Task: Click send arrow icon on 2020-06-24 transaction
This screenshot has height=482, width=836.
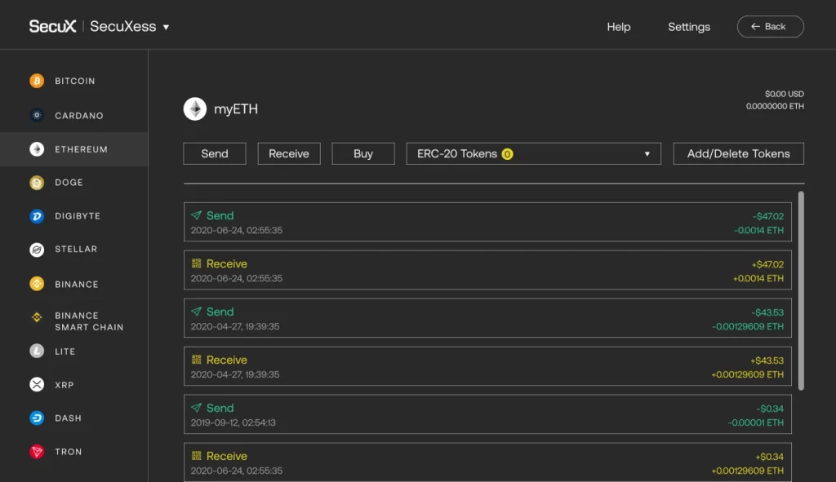Action: (196, 215)
